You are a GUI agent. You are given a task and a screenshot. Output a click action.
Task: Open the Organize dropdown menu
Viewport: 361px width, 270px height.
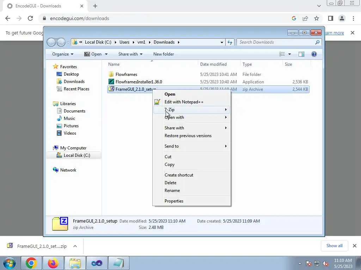(63, 54)
